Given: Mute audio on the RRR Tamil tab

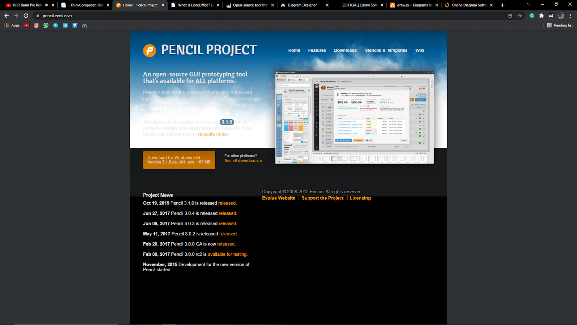Looking at the screenshot, I should click(47, 5).
